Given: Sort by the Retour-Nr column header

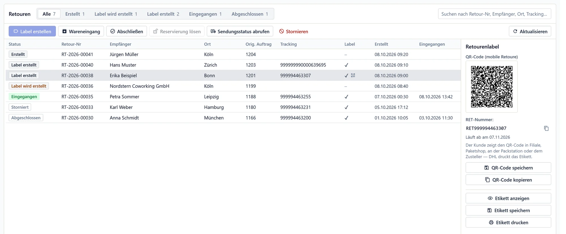Looking at the screenshot, I should (71, 44).
